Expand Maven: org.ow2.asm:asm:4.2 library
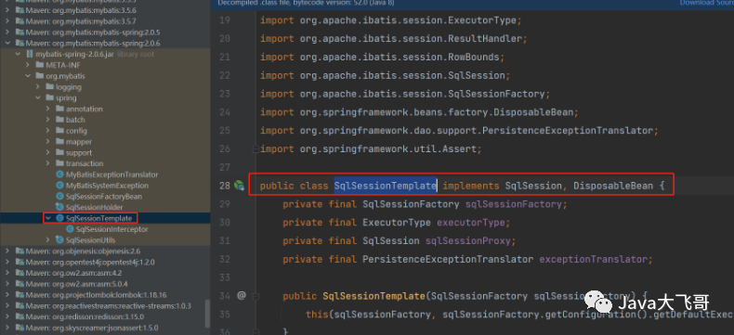Image resolution: width=734 pixels, height=335 pixels. (x=7, y=273)
